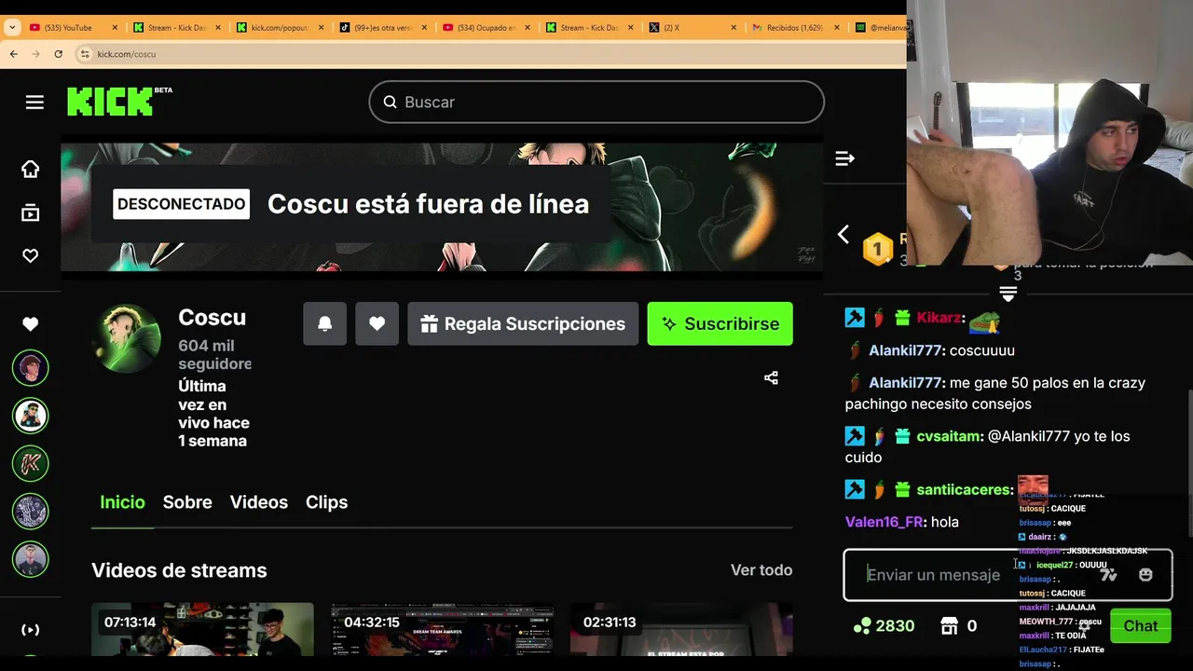Collapse the chat panel icon
Image resolution: width=1193 pixels, height=671 pixels.
(x=845, y=158)
